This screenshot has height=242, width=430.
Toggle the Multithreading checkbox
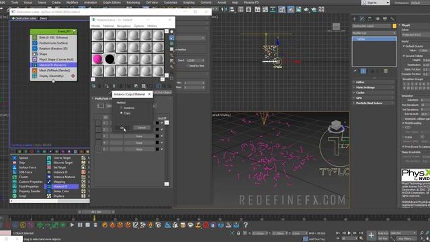[404, 123]
